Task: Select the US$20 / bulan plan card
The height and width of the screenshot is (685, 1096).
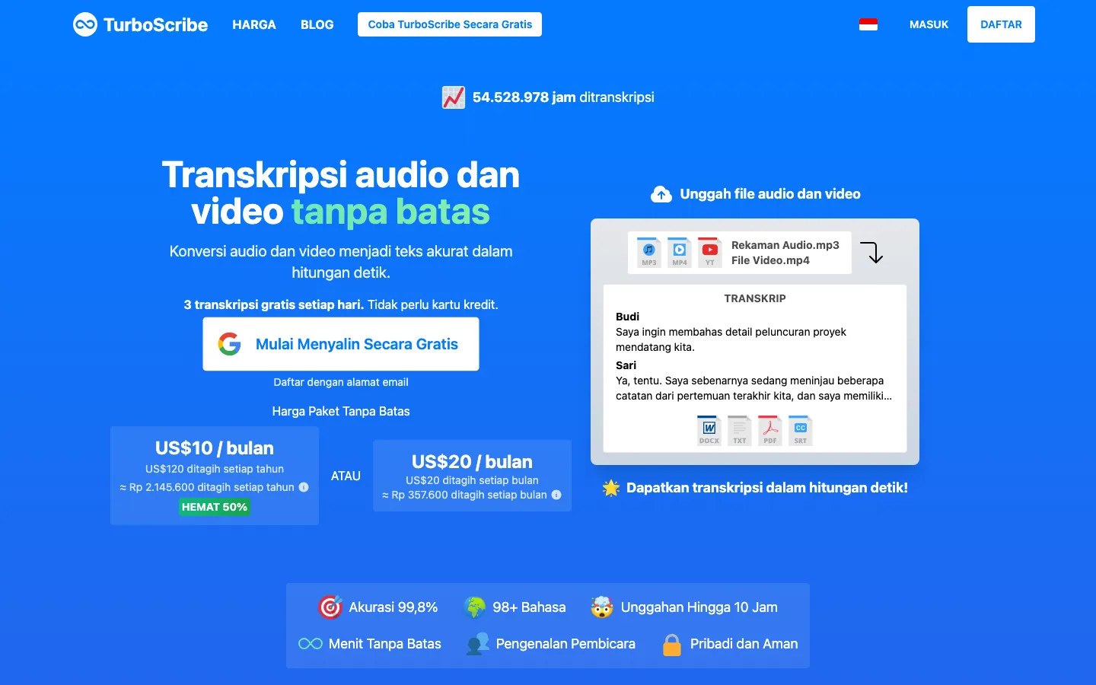Action: [x=472, y=476]
